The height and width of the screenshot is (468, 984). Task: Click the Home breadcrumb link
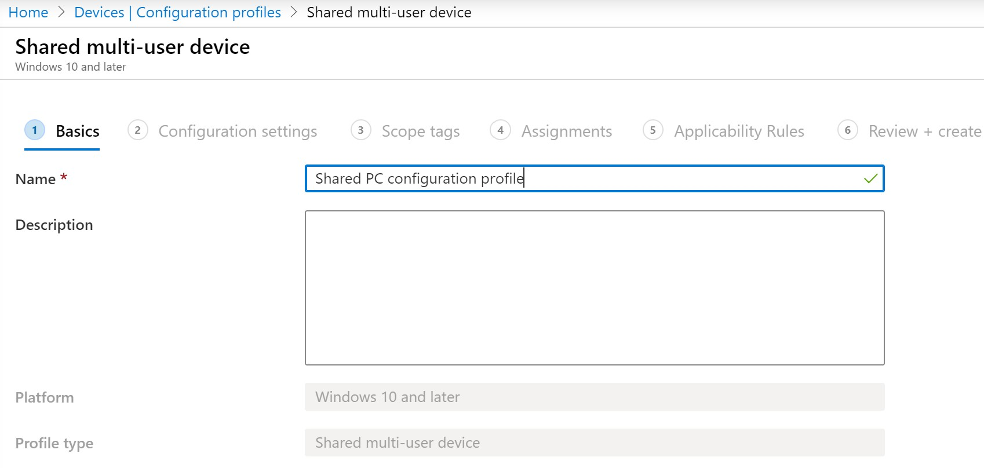28,12
